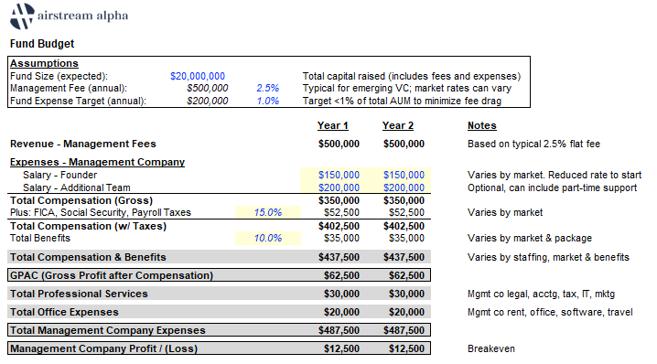The height and width of the screenshot is (364, 657).
Task: Click Year 2 total benefits $35,000
Action: [x=406, y=239]
